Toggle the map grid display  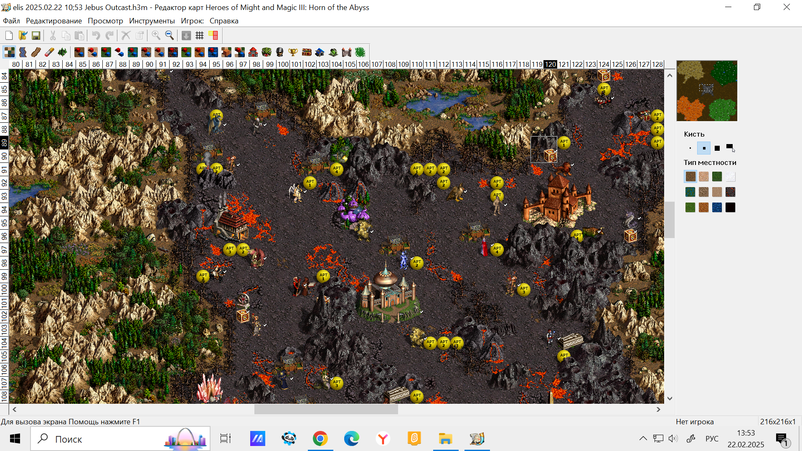(200, 35)
